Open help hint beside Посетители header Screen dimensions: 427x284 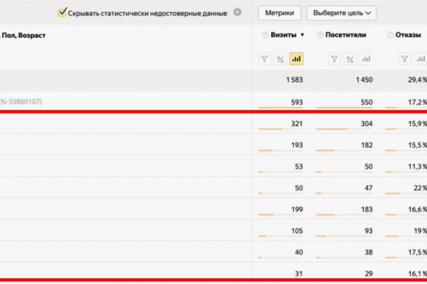[x=320, y=35]
